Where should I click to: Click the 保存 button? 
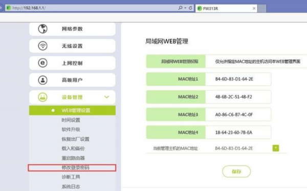tap(236, 172)
